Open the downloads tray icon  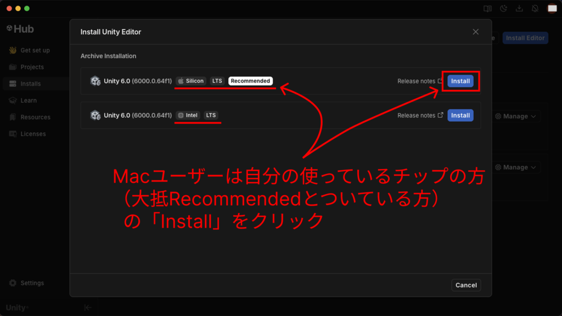pyautogui.click(x=519, y=8)
